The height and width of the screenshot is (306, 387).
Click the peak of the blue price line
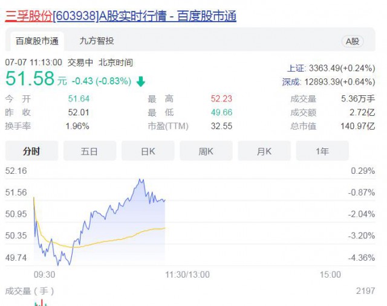(141, 179)
